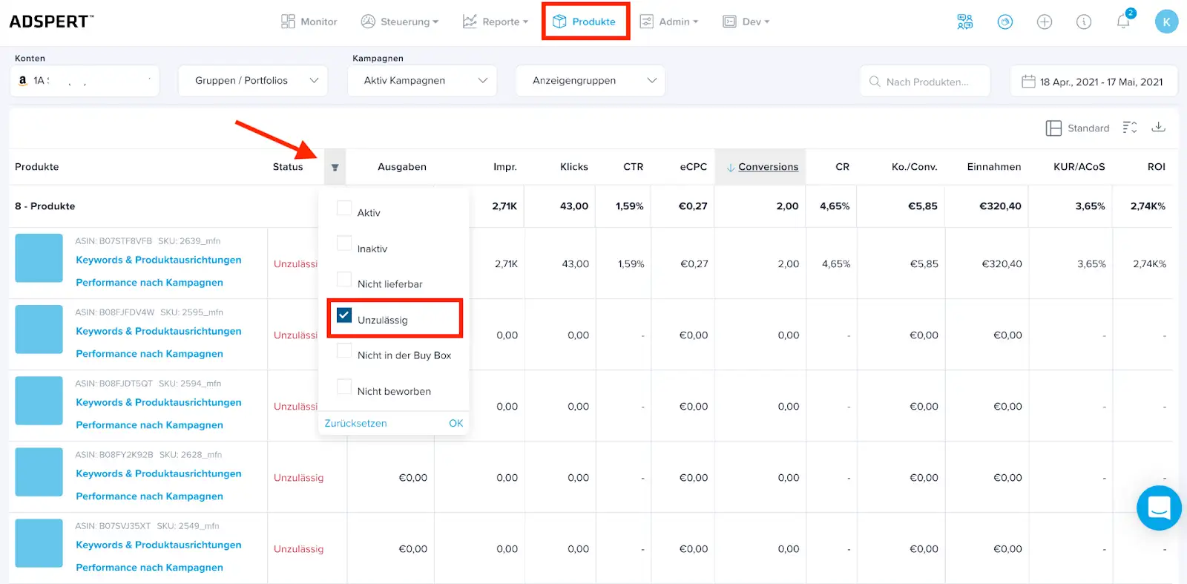Open the column sort settings icon
Screen dimensions: 1187x584
[x=1129, y=128]
